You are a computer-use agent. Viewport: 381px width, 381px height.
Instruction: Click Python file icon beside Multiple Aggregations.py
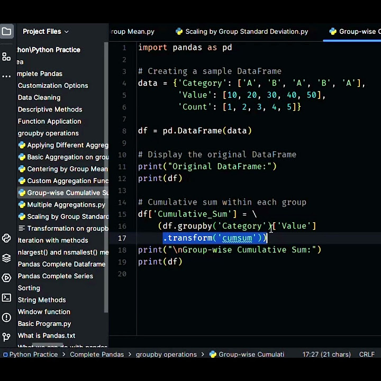tap(22, 205)
